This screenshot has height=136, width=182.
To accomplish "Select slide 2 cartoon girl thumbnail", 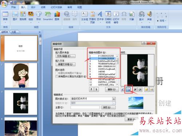I will pyautogui.click(x=21, y=75).
